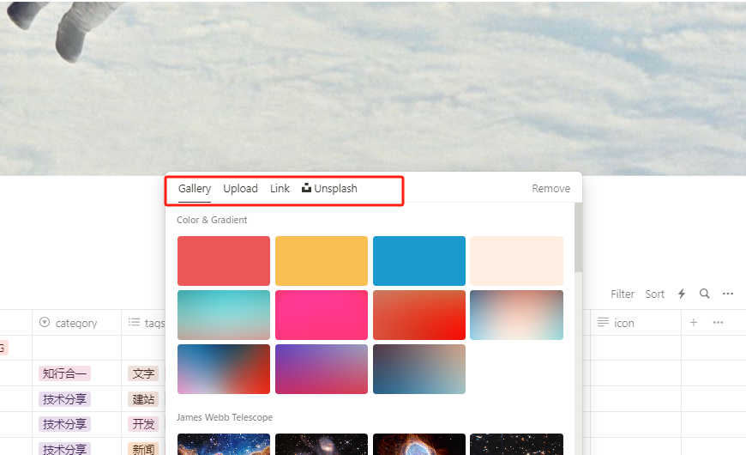This screenshot has height=455, width=746.
Task: Click the 技术分享 tag beside 新闻
Action: (64, 449)
